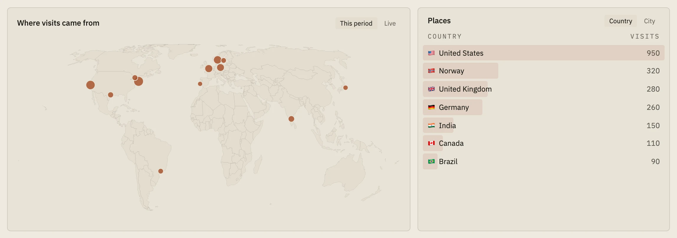Click the map dot on India
This screenshot has width=677, height=238.
[291, 119]
